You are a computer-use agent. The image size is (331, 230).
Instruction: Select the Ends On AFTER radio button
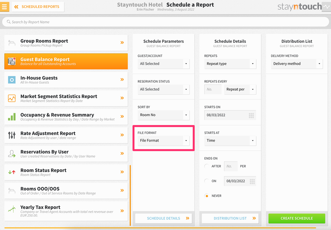coord(207,166)
